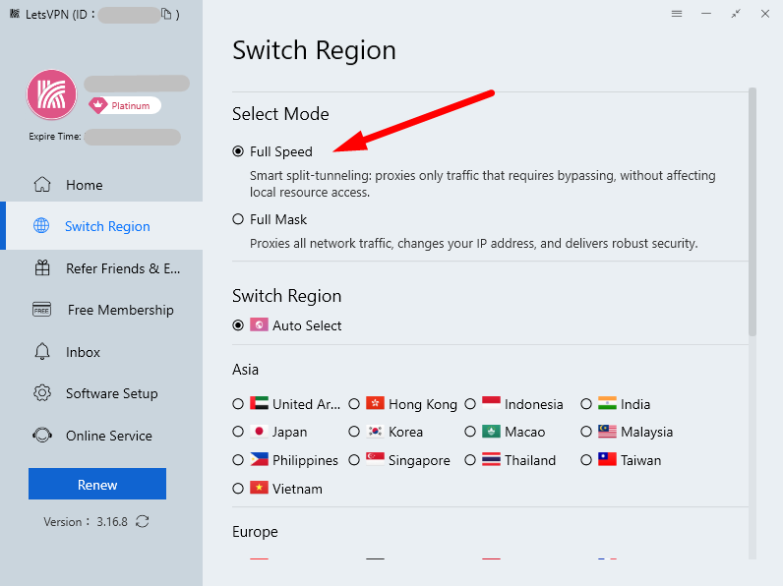Click the Asia section heading
Screen dimensions: 783x586
(x=245, y=370)
